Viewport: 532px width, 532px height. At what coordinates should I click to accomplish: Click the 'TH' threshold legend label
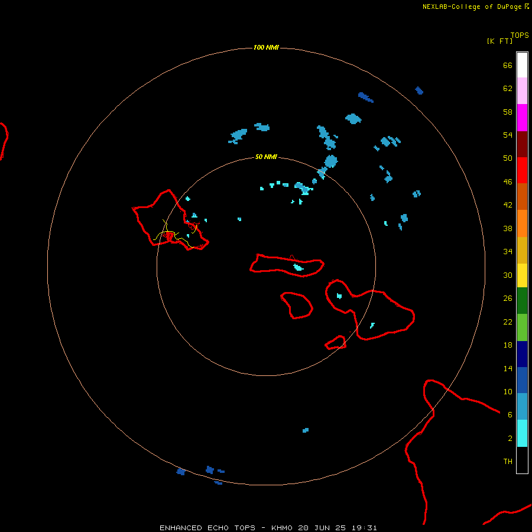(x=508, y=462)
